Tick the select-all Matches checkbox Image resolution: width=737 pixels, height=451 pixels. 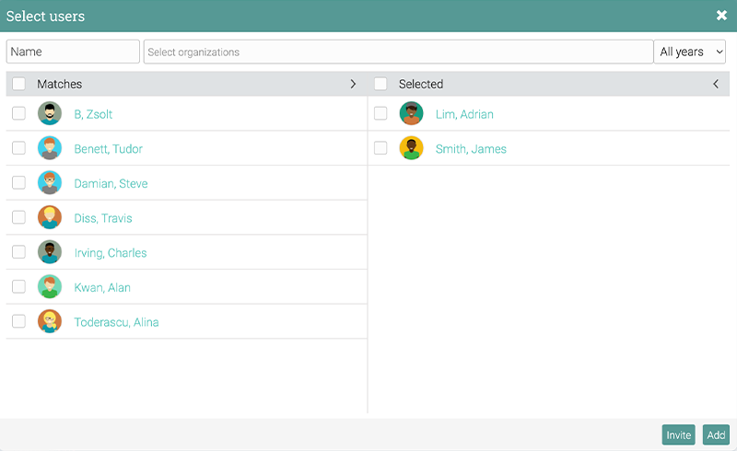(18, 84)
